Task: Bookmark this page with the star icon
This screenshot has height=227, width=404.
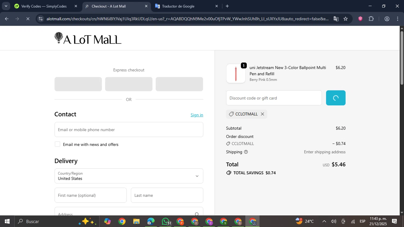Action: pos(346,19)
